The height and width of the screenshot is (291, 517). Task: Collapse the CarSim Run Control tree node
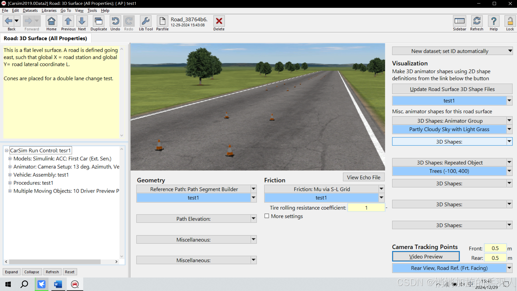(x=6, y=151)
